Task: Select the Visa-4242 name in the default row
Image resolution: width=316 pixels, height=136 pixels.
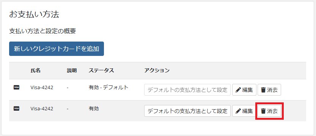Action: click(x=42, y=88)
